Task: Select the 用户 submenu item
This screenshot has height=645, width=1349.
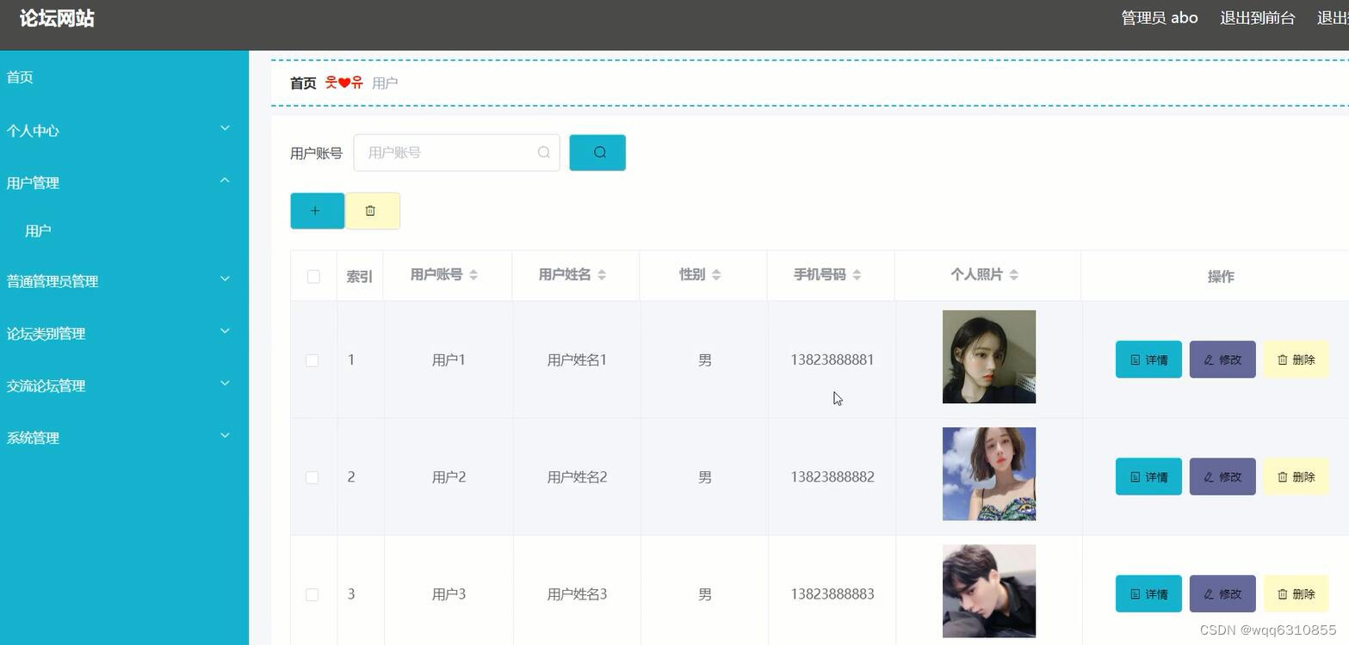Action: [38, 230]
